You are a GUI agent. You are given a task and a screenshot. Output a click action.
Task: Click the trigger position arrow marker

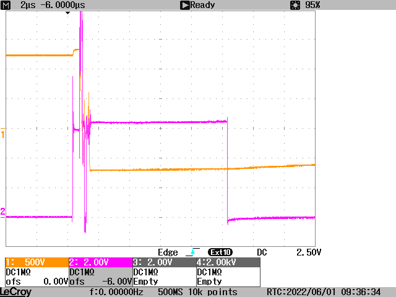(67, 13)
